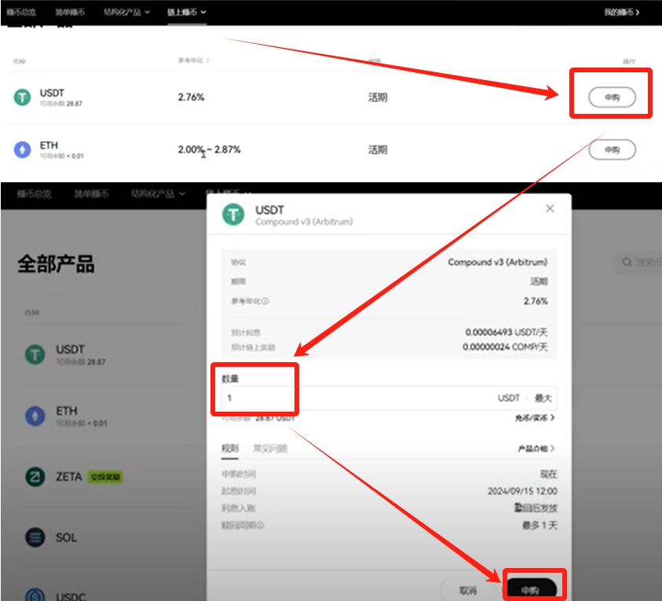Go to 我的赚币 link at top right
The width and height of the screenshot is (662, 601).
[x=621, y=13]
